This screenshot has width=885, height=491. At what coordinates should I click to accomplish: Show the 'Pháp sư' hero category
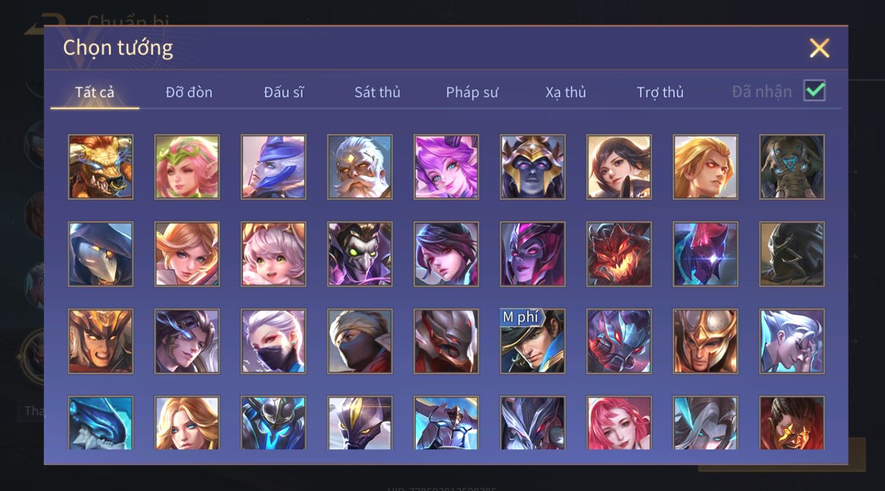pos(472,92)
